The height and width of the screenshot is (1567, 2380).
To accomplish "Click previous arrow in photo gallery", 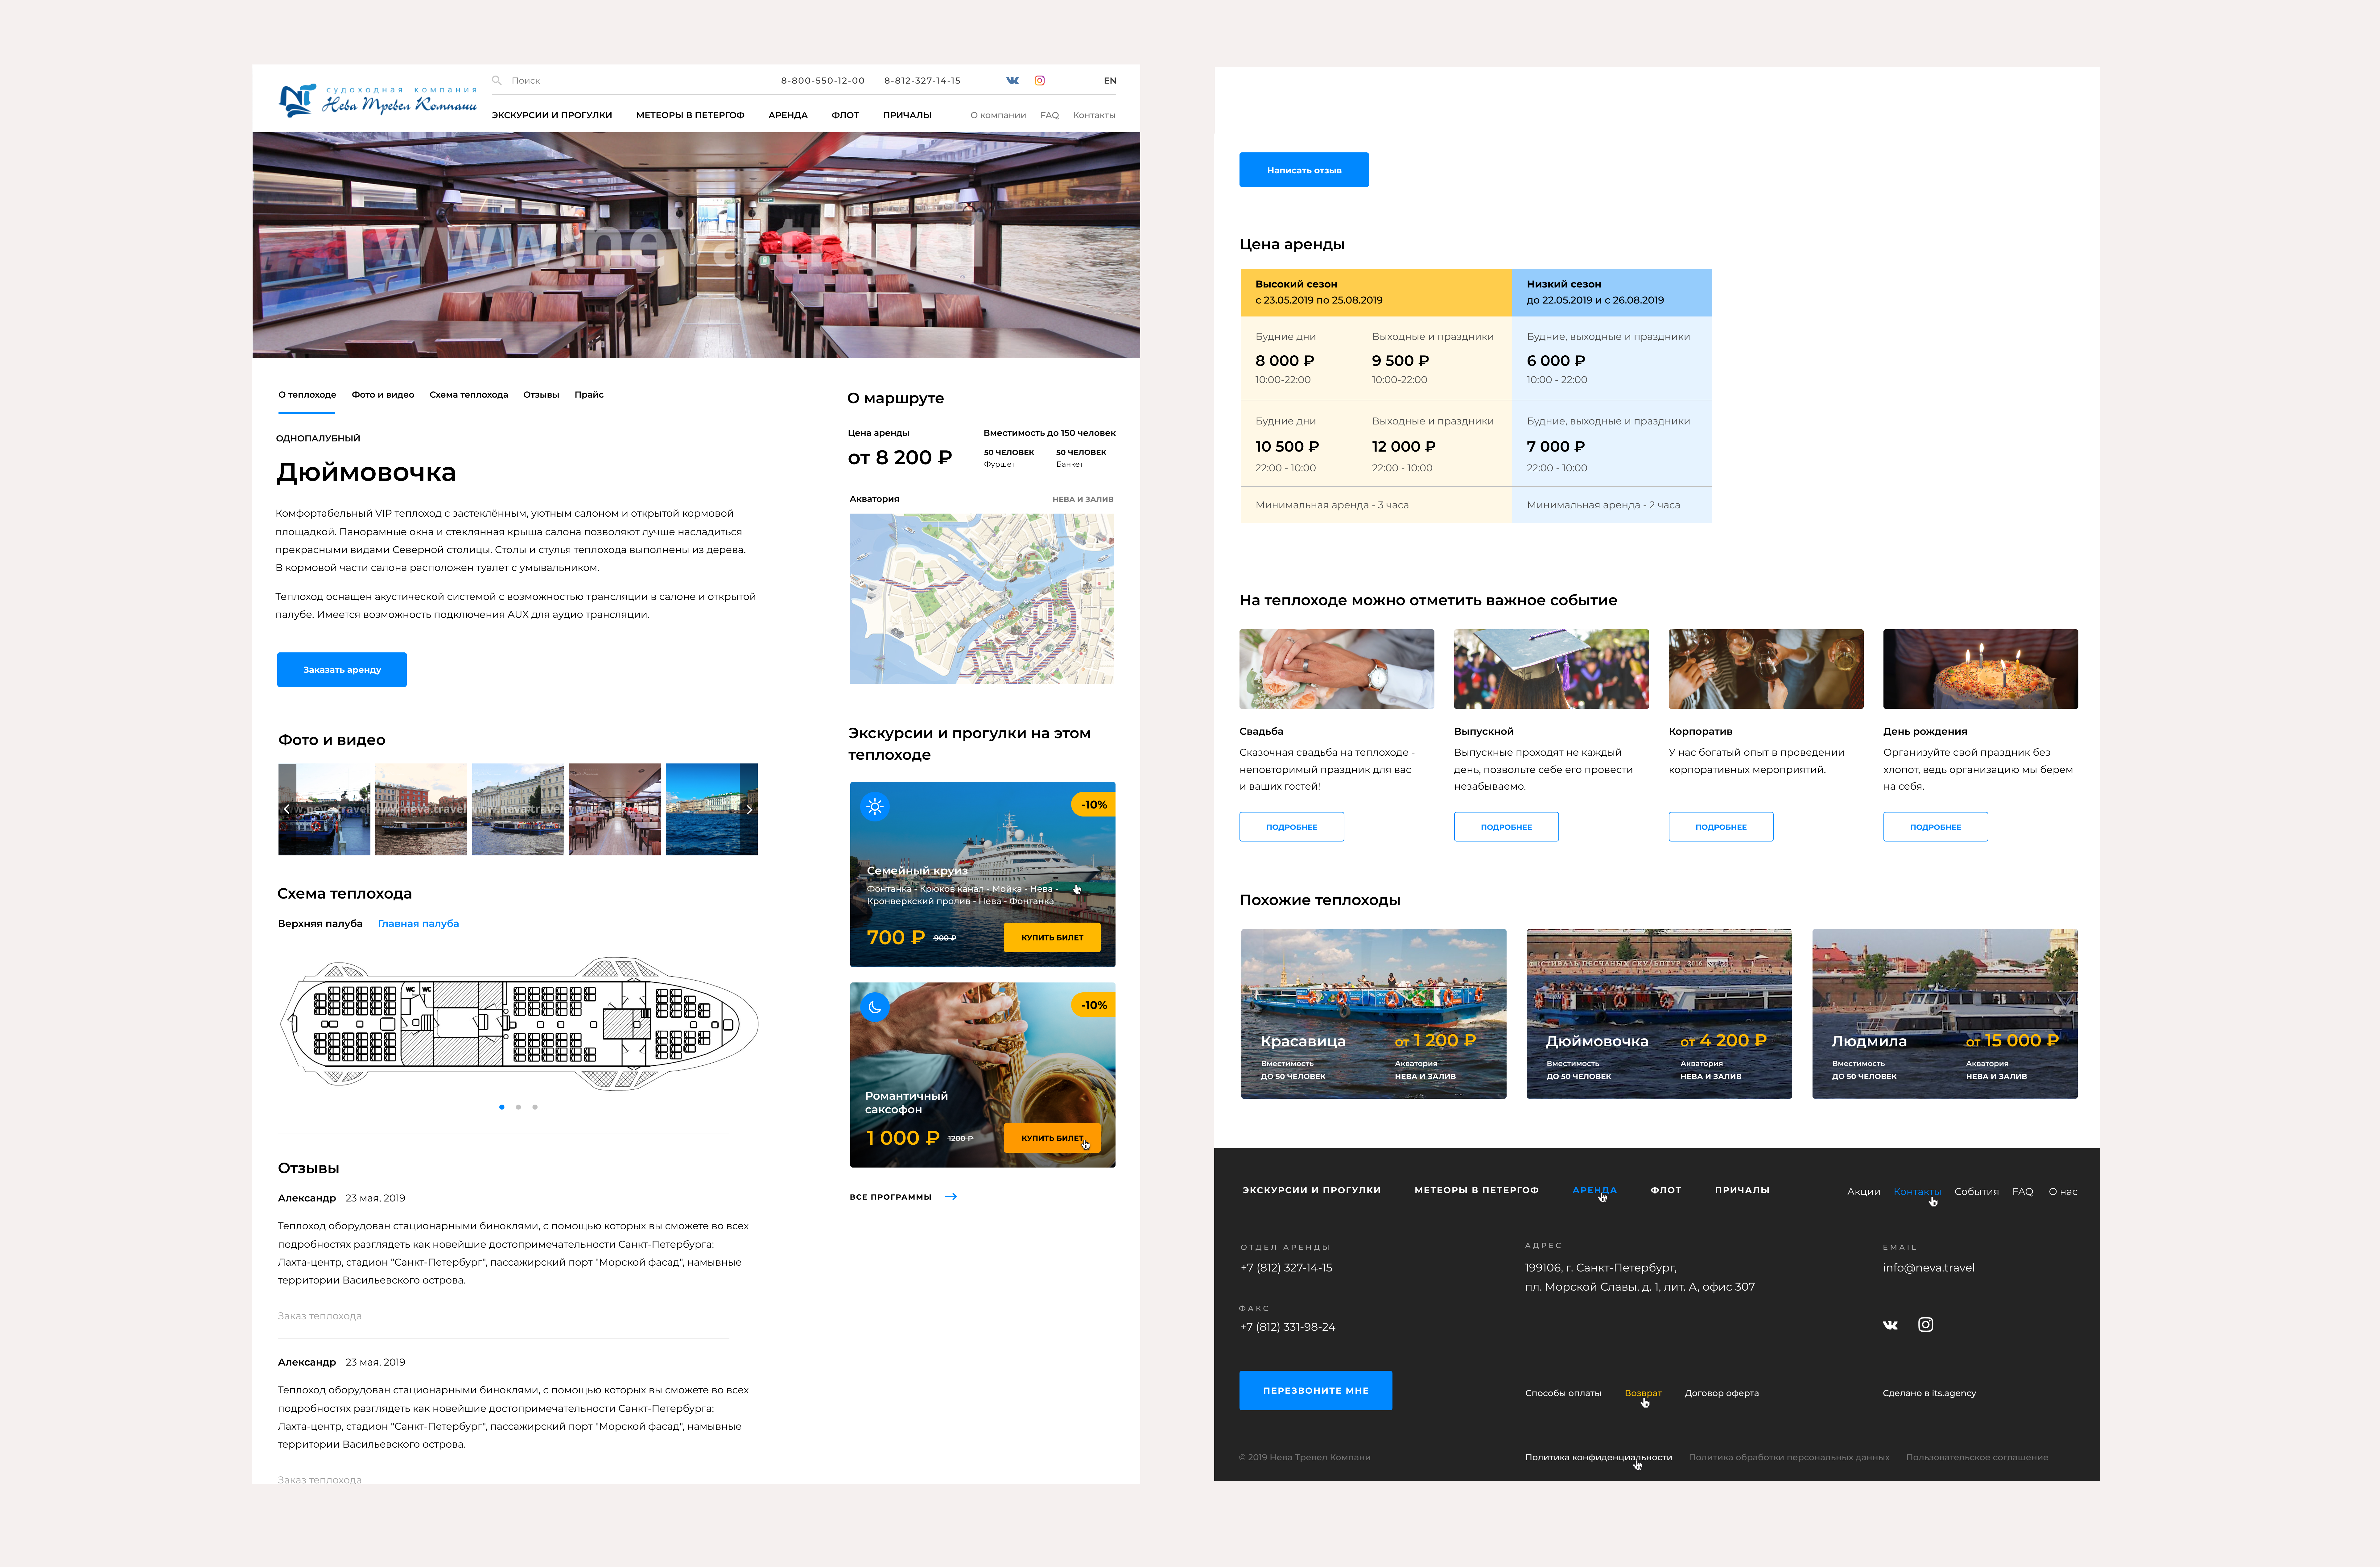I will coord(287,809).
